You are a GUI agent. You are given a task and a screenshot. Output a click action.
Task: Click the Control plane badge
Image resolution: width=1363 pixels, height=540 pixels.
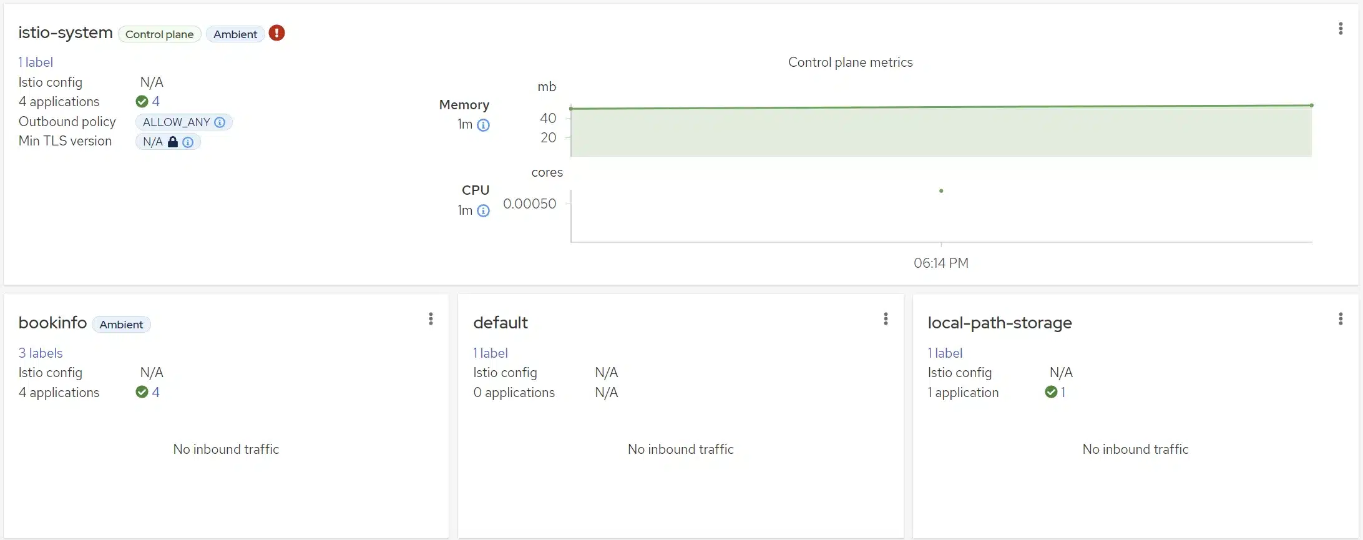[159, 34]
